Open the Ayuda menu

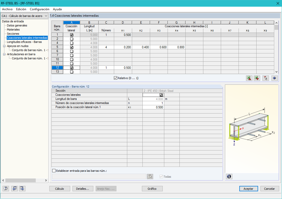click(57, 9)
